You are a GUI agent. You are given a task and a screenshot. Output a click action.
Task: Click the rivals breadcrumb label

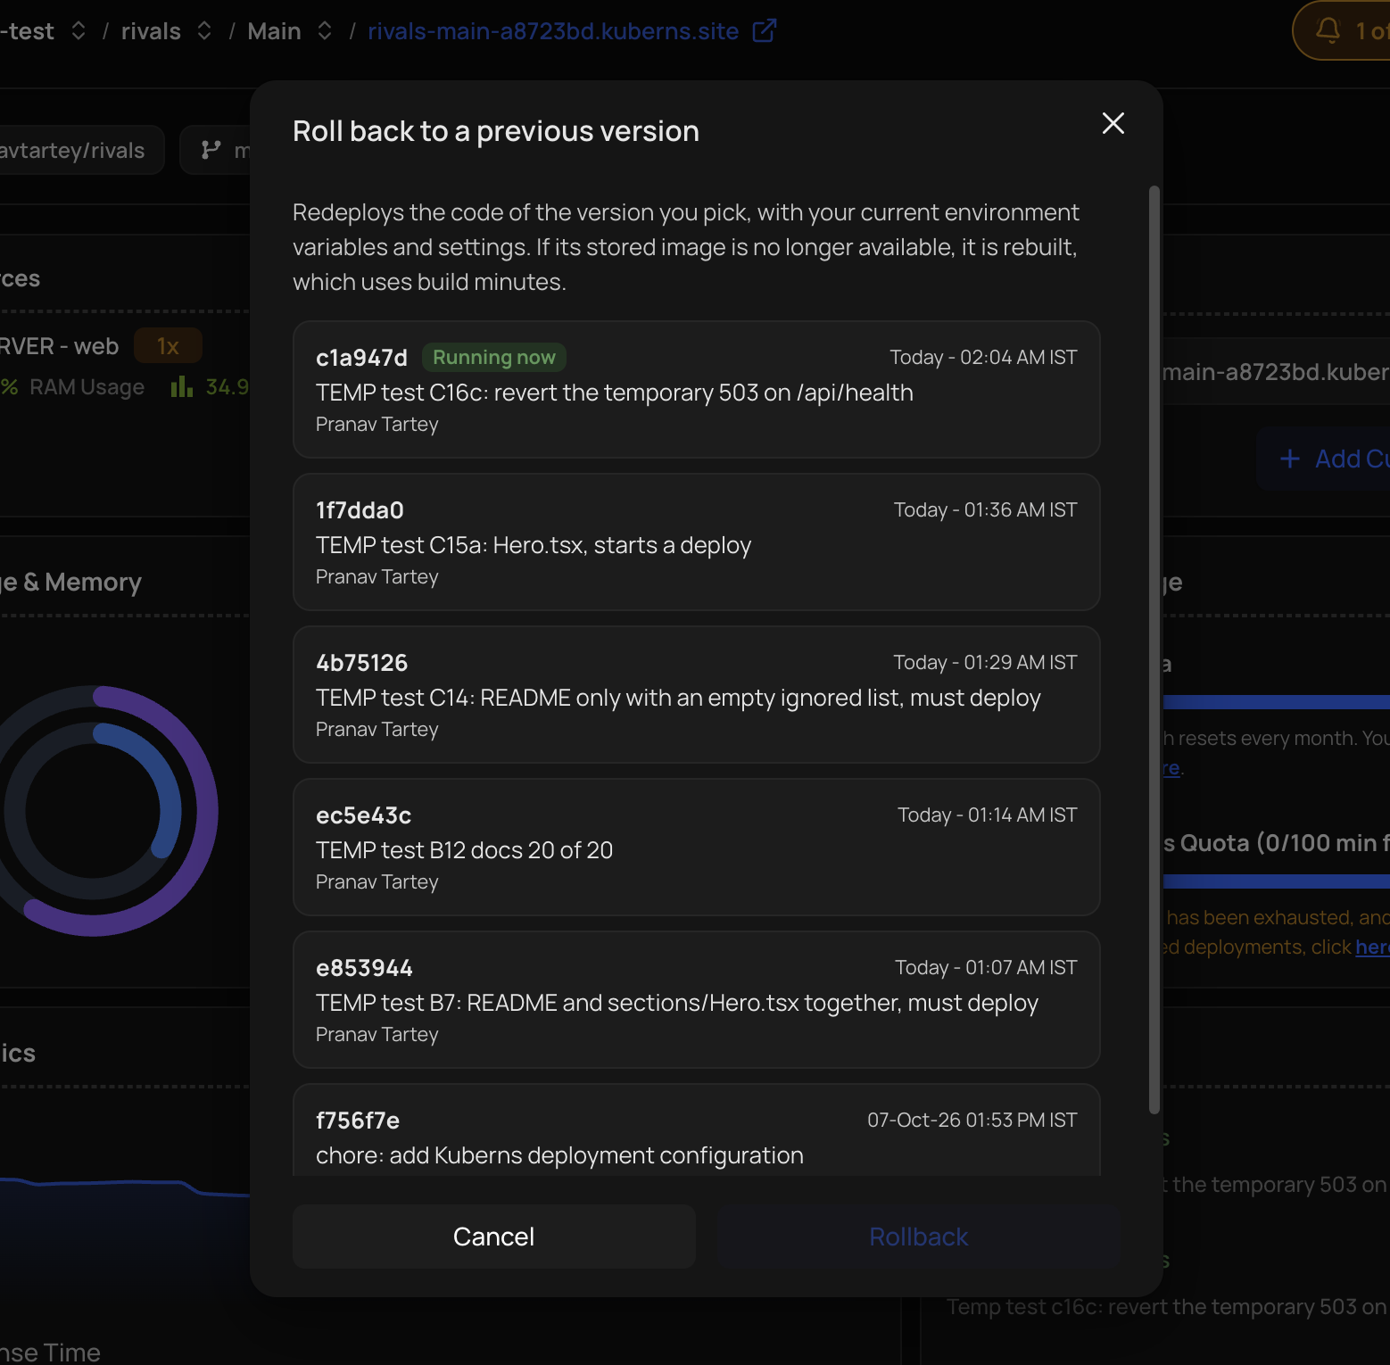(x=151, y=31)
